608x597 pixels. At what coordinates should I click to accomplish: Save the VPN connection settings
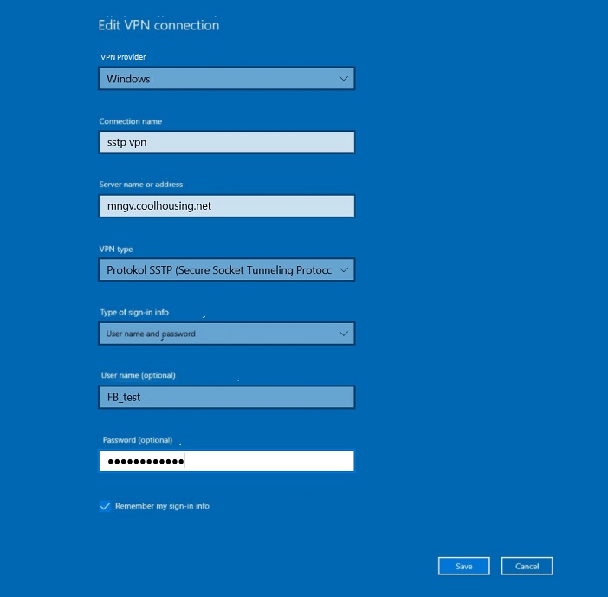[463, 567]
